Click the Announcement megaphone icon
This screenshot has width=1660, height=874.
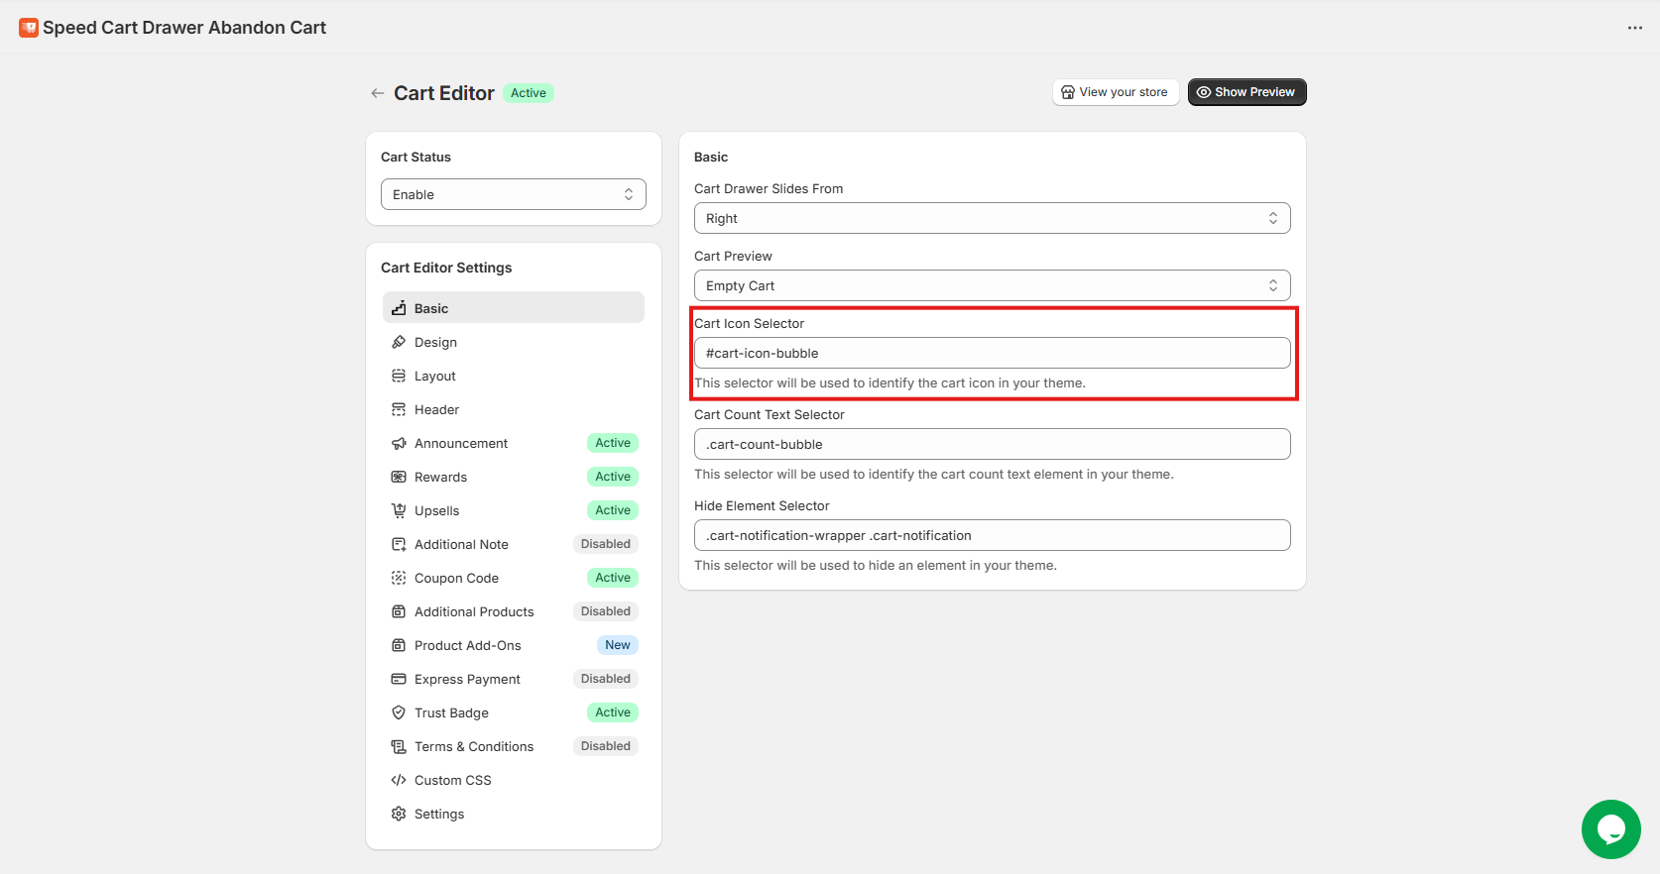[x=399, y=443]
